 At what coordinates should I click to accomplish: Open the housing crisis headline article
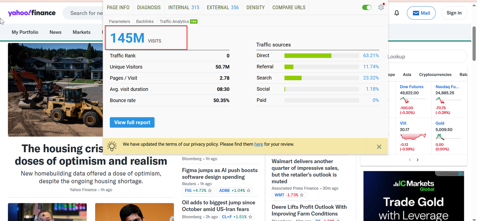click(x=91, y=155)
